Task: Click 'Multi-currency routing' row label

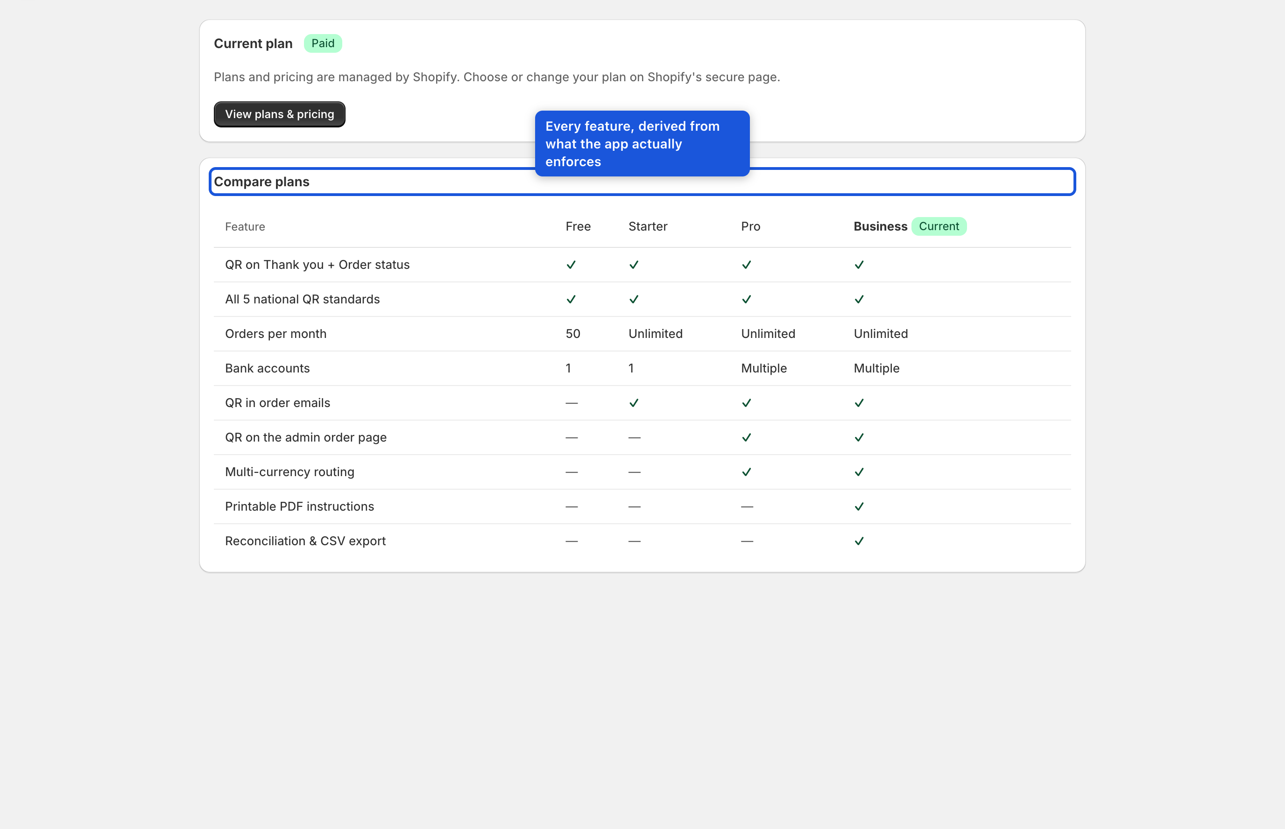Action: [x=289, y=471]
